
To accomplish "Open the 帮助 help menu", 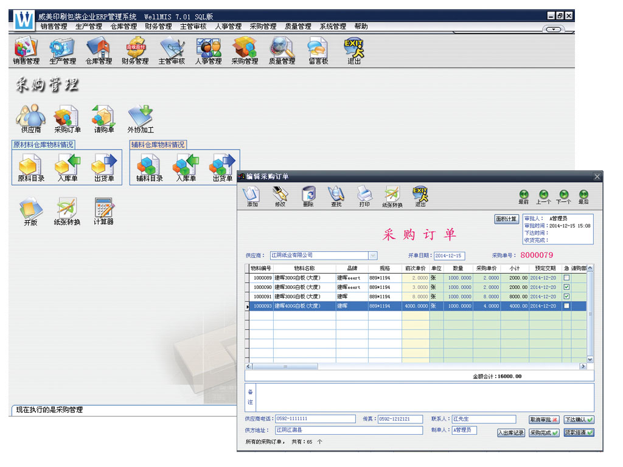I will click(361, 27).
